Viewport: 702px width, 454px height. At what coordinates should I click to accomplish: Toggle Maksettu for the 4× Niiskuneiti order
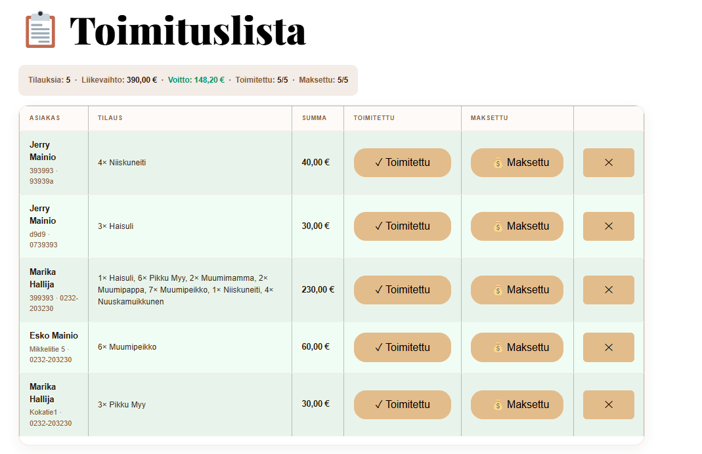click(517, 162)
